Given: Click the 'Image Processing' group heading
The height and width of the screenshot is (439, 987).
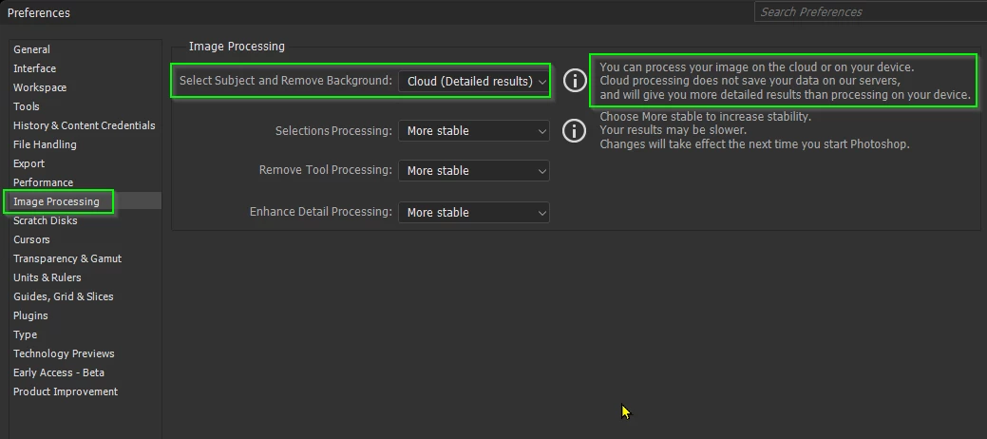Looking at the screenshot, I should (x=237, y=47).
